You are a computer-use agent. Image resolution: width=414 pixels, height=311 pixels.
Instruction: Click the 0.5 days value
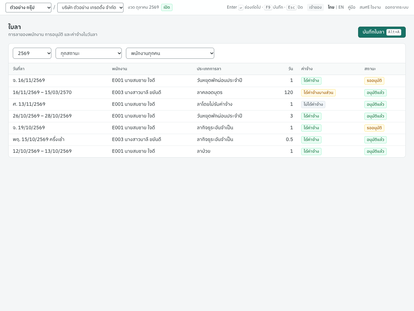[289, 139]
